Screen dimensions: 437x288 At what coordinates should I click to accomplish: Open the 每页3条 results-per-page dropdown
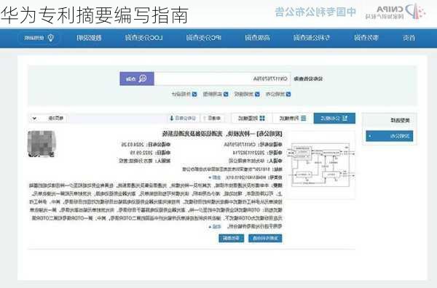[x=49, y=119]
